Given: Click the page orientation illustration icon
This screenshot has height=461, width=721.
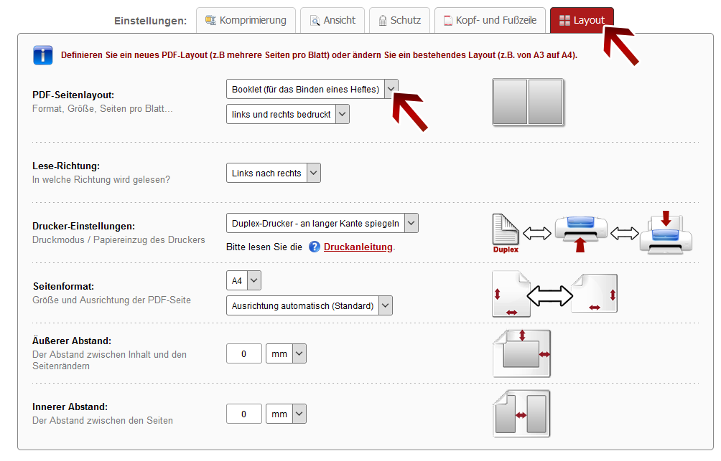Looking at the screenshot, I should pyautogui.click(x=554, y=294).
